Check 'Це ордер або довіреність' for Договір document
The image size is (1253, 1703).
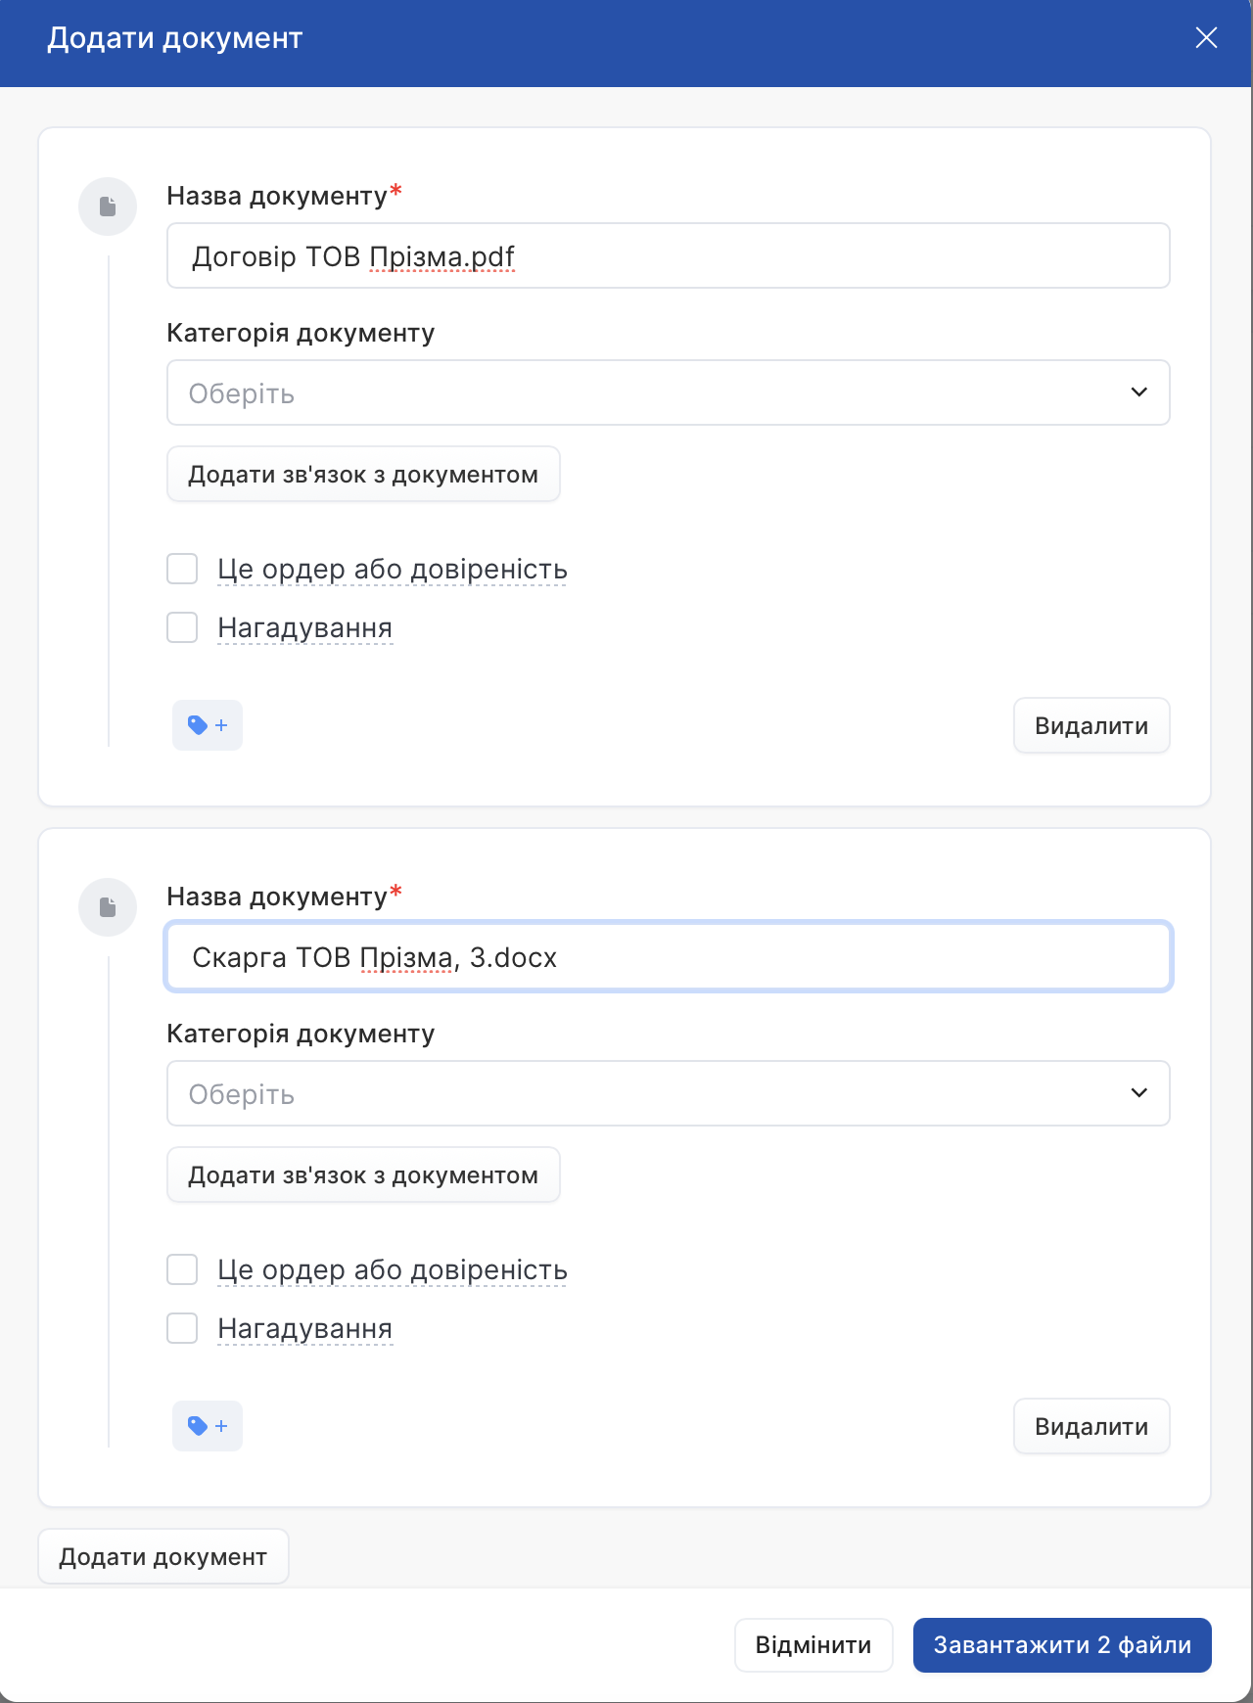pyautogui.click(x=182, y=569)
